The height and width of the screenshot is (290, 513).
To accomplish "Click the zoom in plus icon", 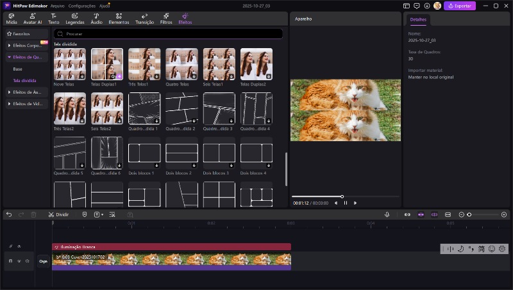I will [x=504, y=214].
